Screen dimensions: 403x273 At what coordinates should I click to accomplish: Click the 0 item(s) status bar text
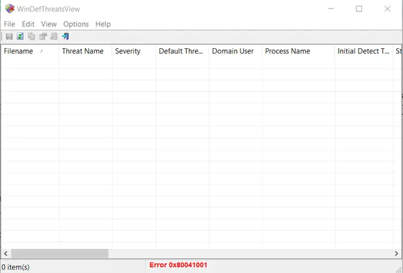coord(16,267)
